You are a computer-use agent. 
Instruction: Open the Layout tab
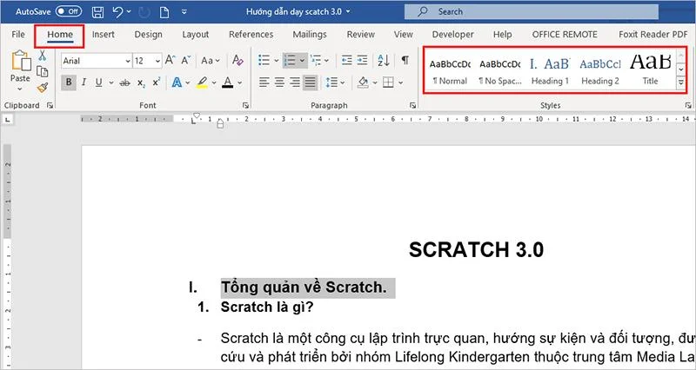click(195, 35)
